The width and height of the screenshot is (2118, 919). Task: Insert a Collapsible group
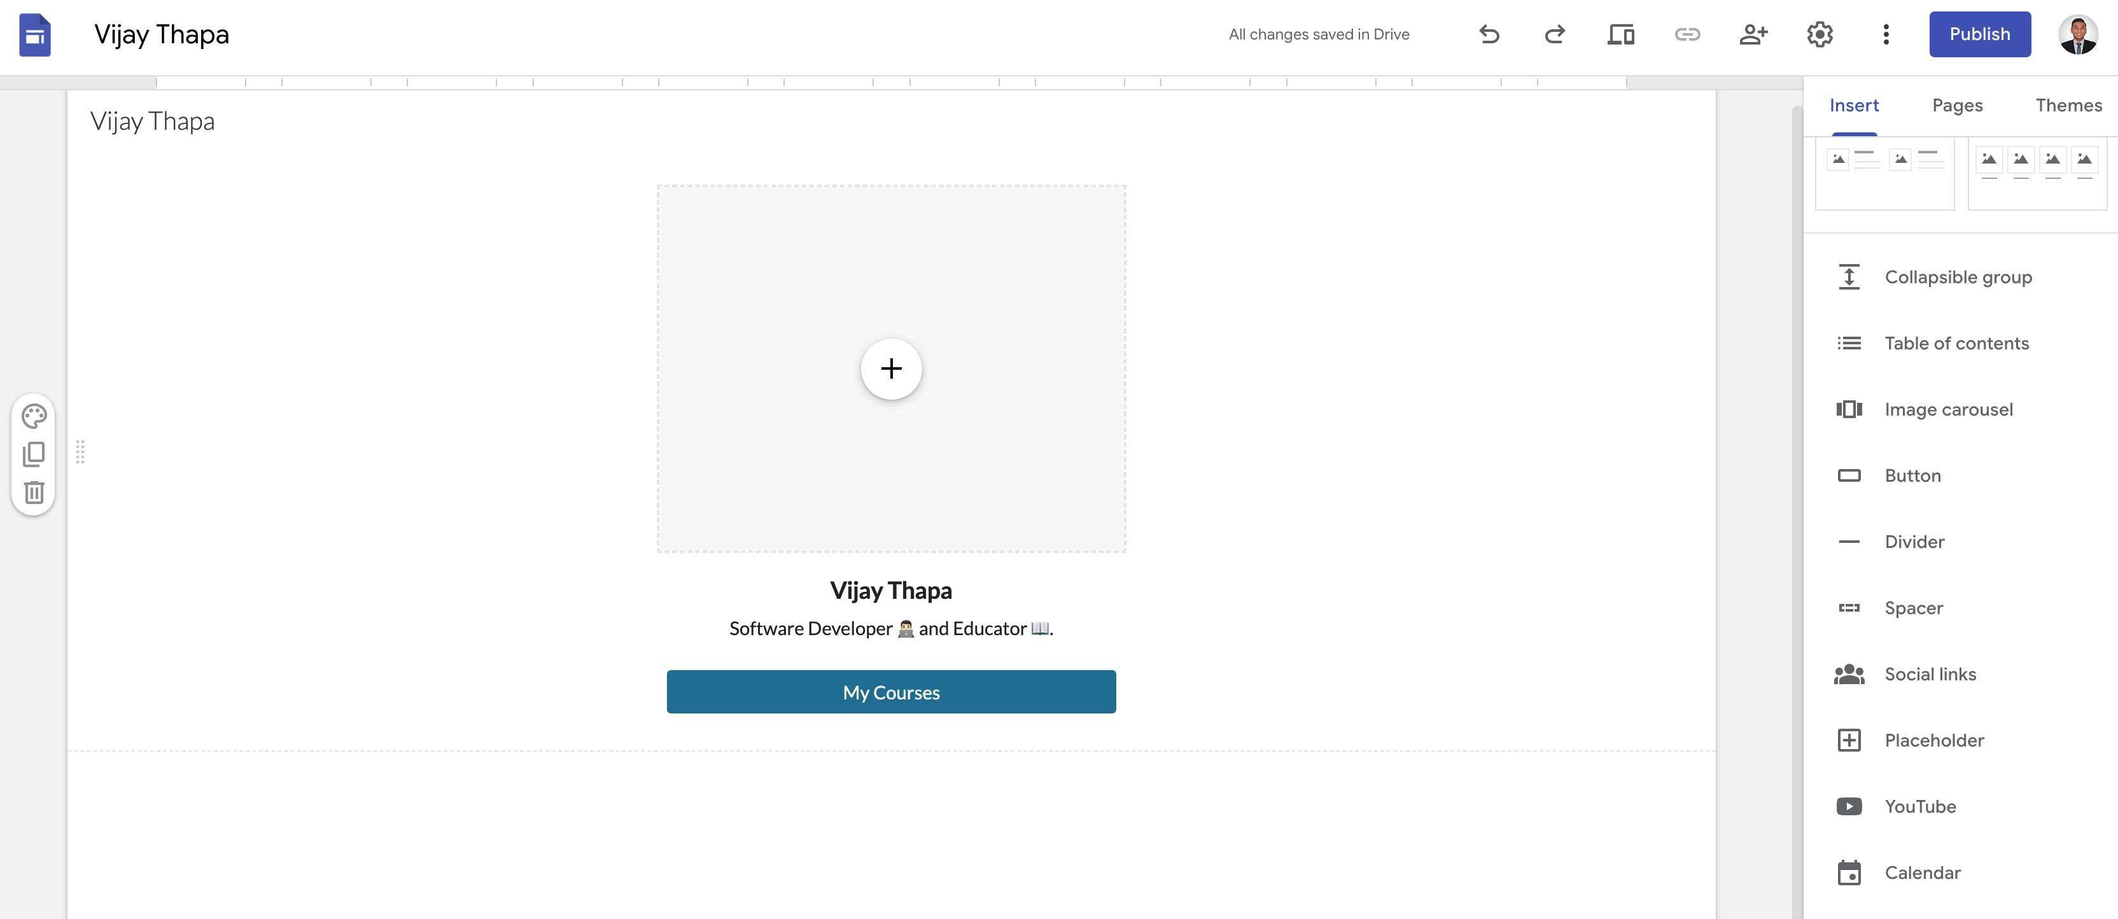[x=1960, y=277]
